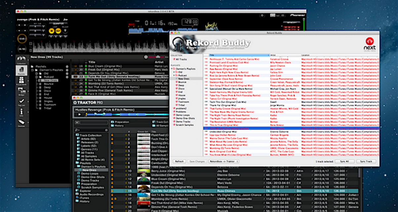This screenshot has height=212, width=398.
Task: Toggle the problem2 playlist check in Rekord Buddy
Action: click(x=174, y=108)
